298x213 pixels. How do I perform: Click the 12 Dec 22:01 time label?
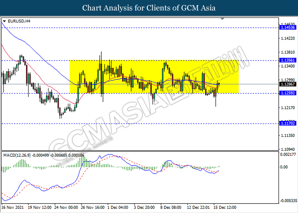(x=198, y=207)
